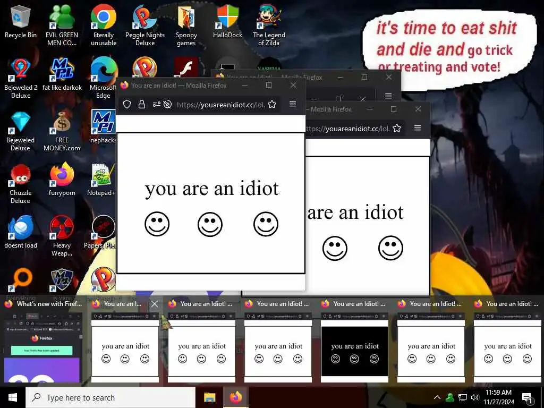Click the Type here to search box

(110, 397)
